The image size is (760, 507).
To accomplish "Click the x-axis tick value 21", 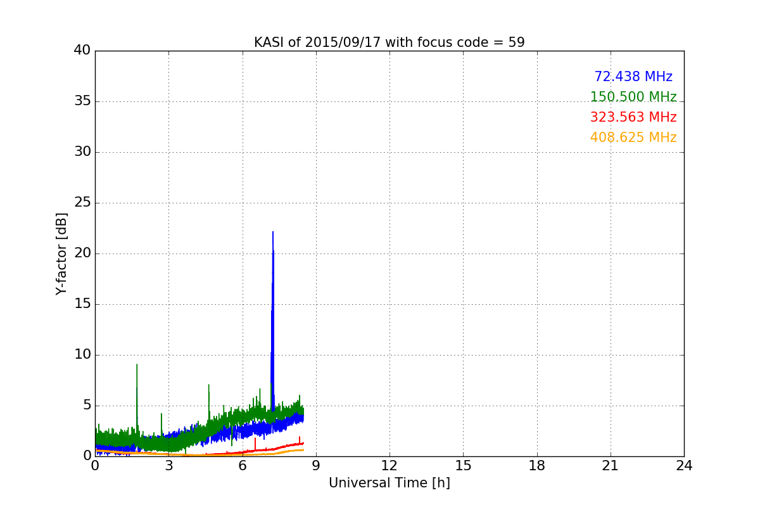I will pyautogui.click(x=611, y=466).
